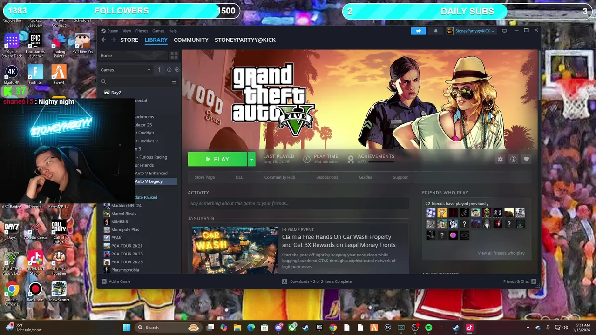The width and height of the screenshot is (596, 335).
Task: Open the Assetto Corsa desktop icon
Action: (35, 230)
